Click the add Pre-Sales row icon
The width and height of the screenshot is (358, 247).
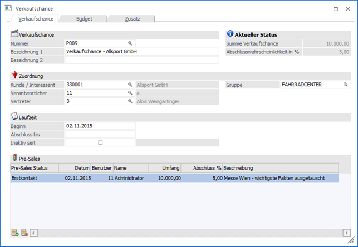pos(14,232)
